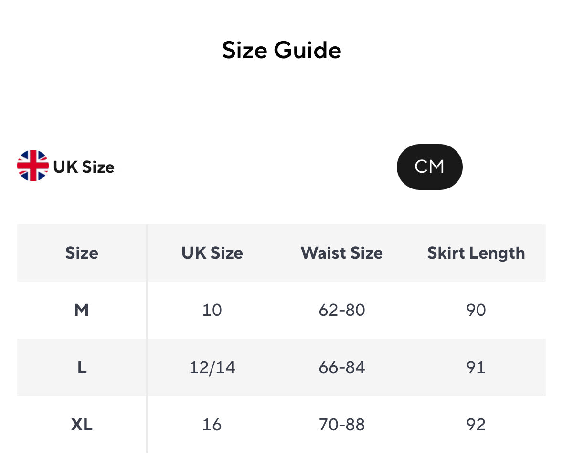Click the skirt length 90 value

(x=476, y=310)
